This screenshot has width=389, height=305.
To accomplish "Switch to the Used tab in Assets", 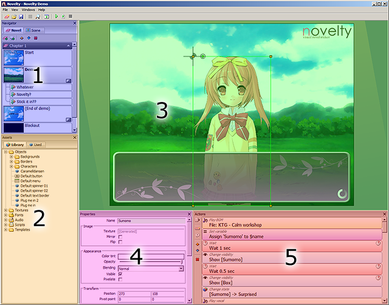I will pyautogui.click(x=35, y=145).
